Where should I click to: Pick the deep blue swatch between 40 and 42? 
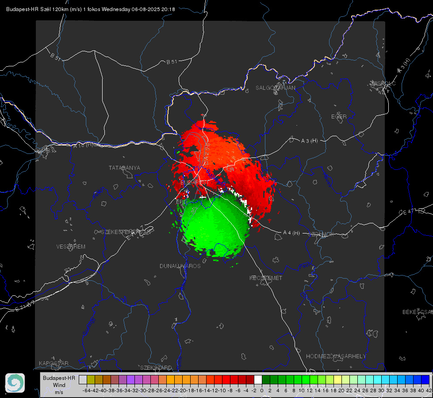pos(425,379)
